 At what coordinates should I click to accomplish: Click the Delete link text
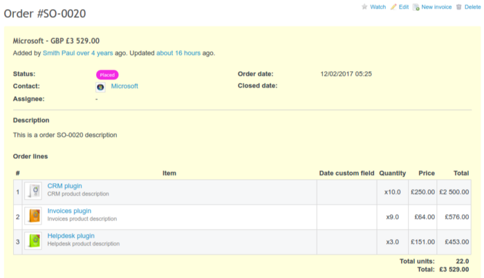pos(474,7)
